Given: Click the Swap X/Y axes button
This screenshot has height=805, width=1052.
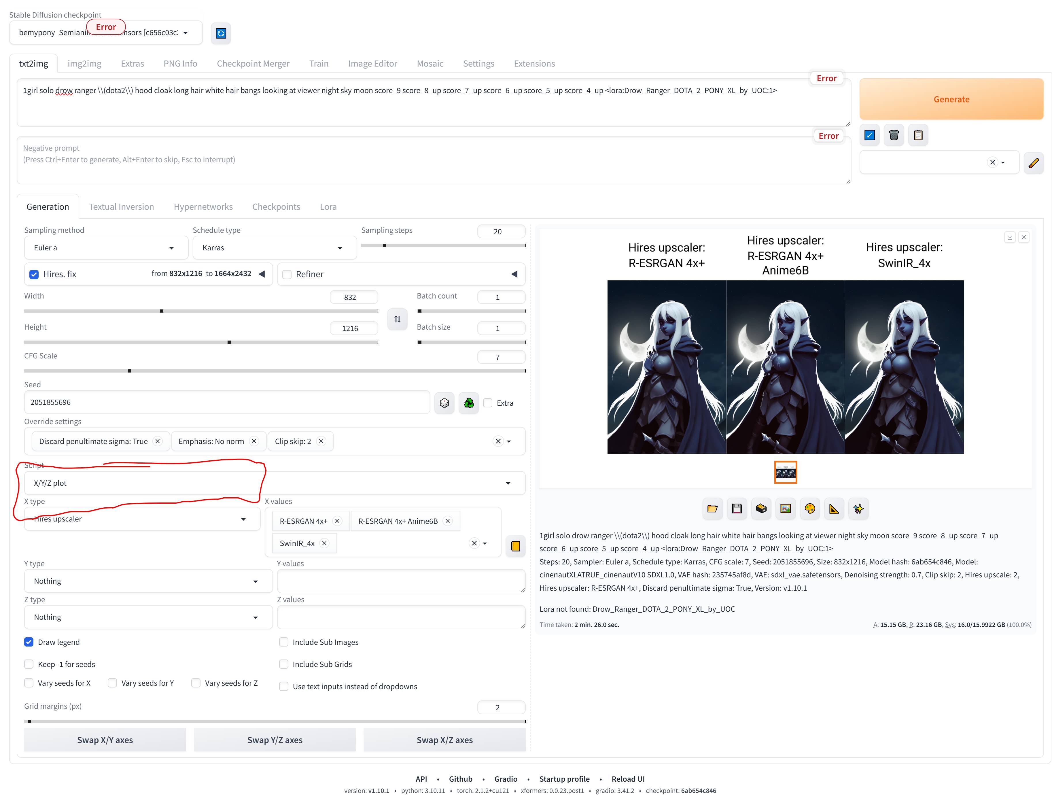Looking at the screenshot, I should [x=105, y=740].
